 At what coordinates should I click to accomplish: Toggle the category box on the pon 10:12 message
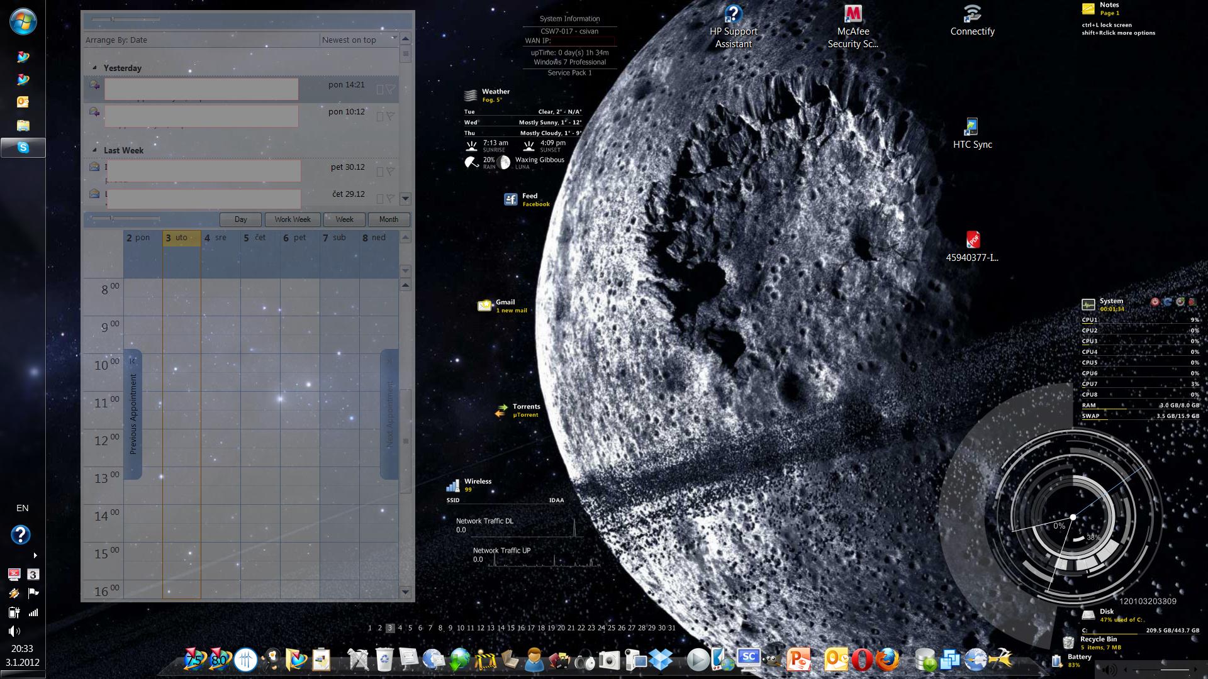[x=379, y=116]
